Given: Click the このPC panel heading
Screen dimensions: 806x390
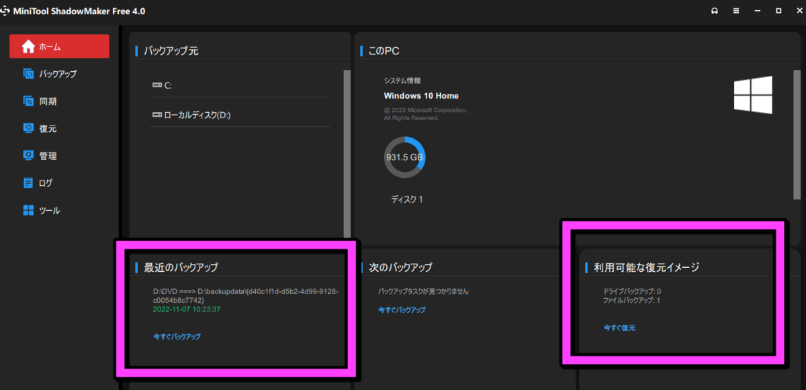Looking at the screenshot, I should coord(385,51).
